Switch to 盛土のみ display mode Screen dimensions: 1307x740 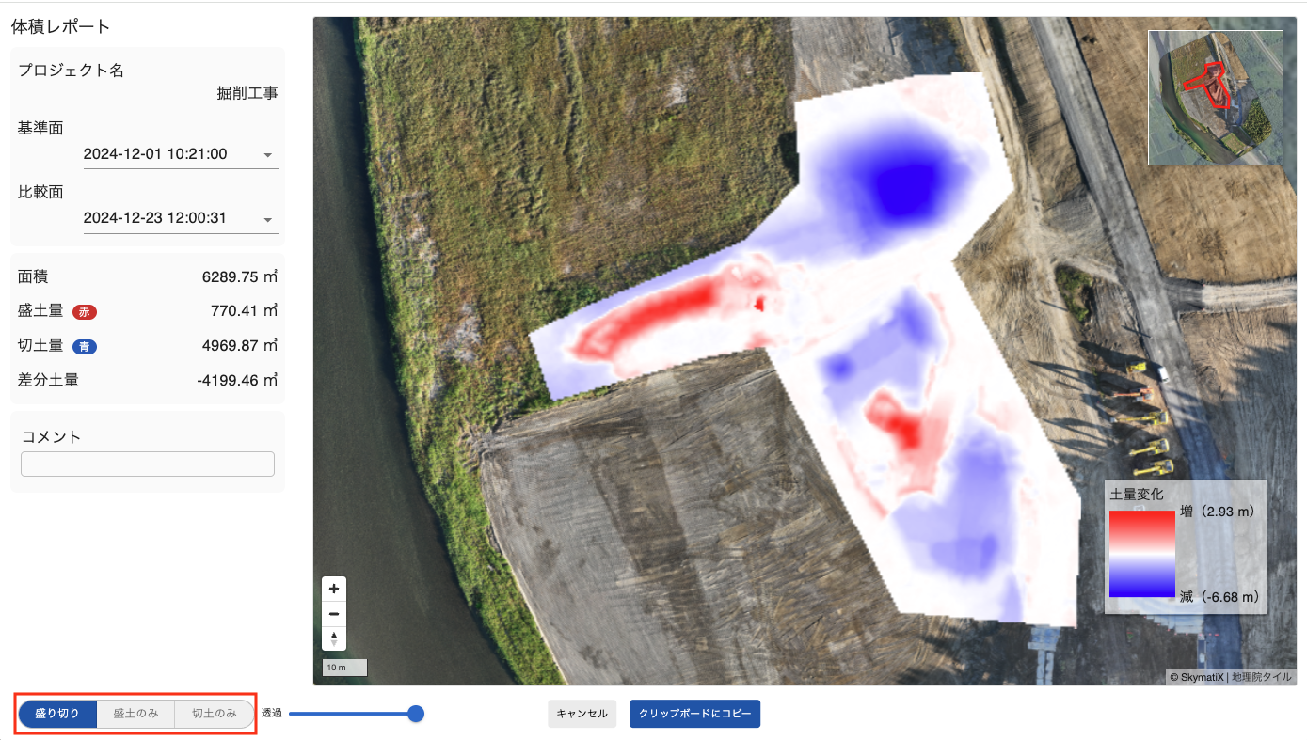(135, 714)
